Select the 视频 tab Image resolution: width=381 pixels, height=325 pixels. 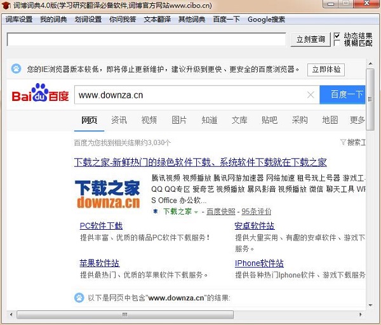(x=149, y=120)
